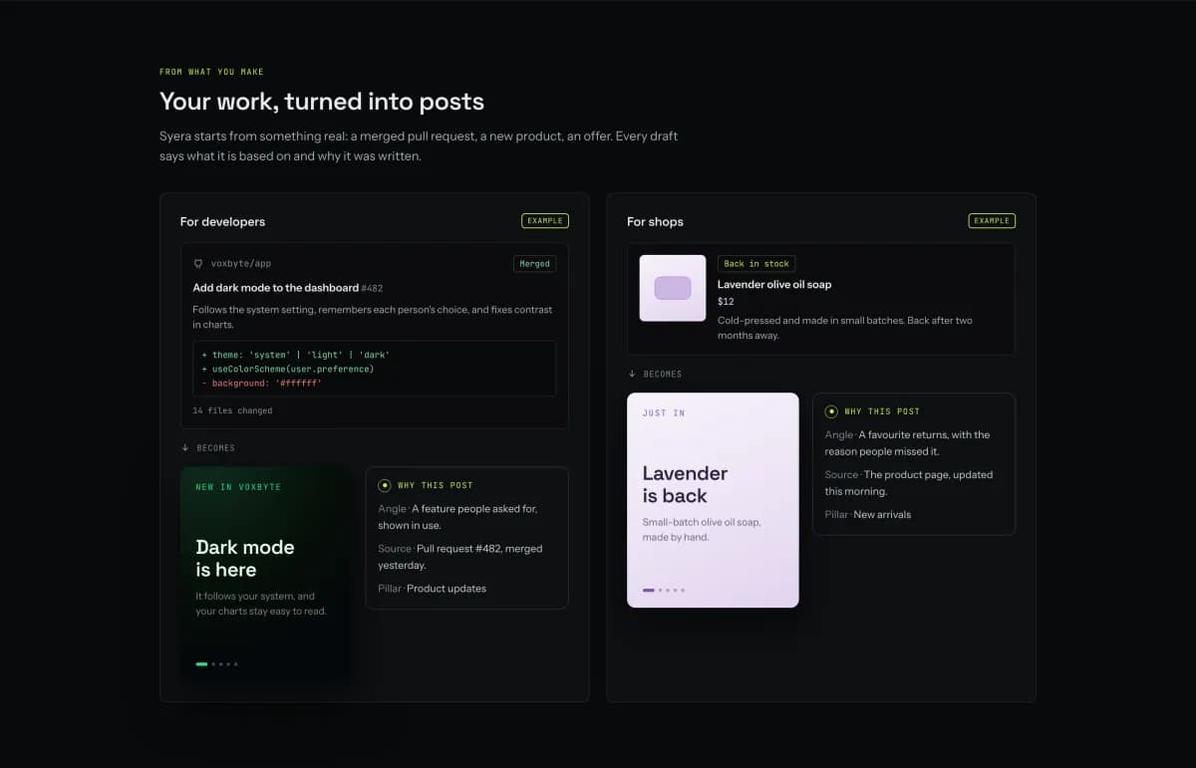This screenshot has width=1196, height=768.
Task: Click the Back in stock badge
Action: tap(756, 264)
